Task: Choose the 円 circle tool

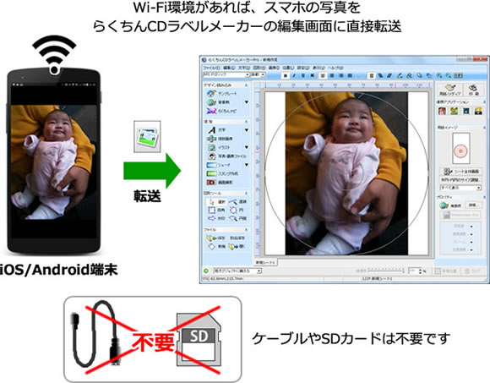Action: coord(237,211)
